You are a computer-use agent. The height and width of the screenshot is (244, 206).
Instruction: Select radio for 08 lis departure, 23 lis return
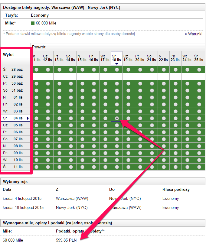pyautogui.click(x=175, y=146)
